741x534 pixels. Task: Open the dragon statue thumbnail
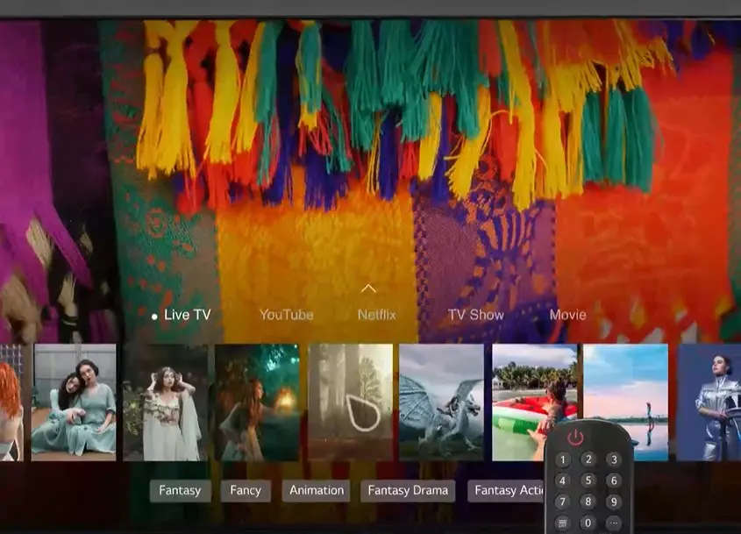(441, 402)
